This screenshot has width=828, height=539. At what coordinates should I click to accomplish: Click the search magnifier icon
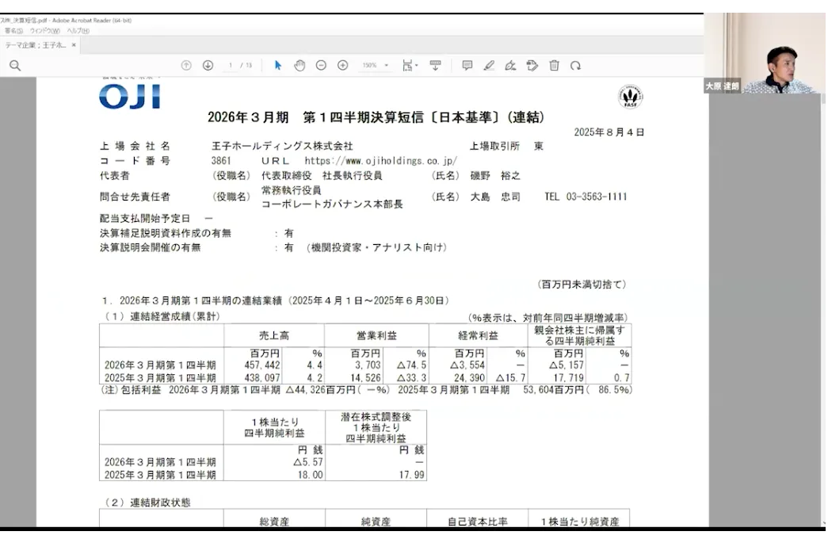(15, 66)
